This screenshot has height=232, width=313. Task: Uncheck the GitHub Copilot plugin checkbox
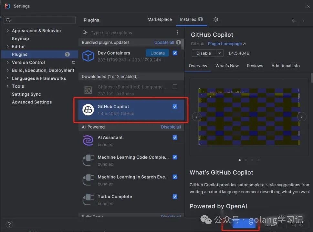(175, 107)
